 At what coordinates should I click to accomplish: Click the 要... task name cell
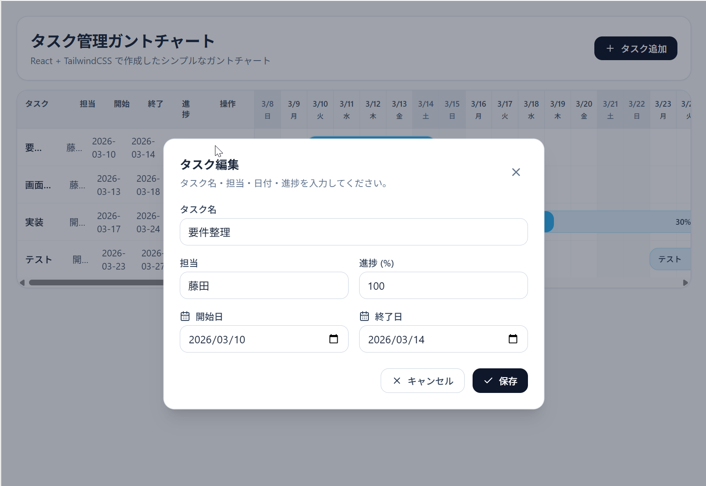click(x=33, y=148)
